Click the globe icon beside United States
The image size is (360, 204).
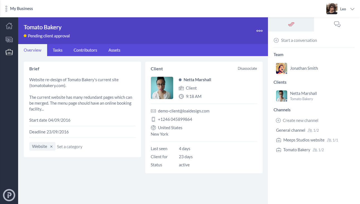(x=153, y=128)
